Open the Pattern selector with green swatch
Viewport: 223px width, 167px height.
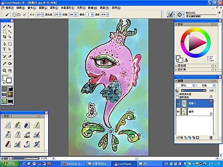4,102
